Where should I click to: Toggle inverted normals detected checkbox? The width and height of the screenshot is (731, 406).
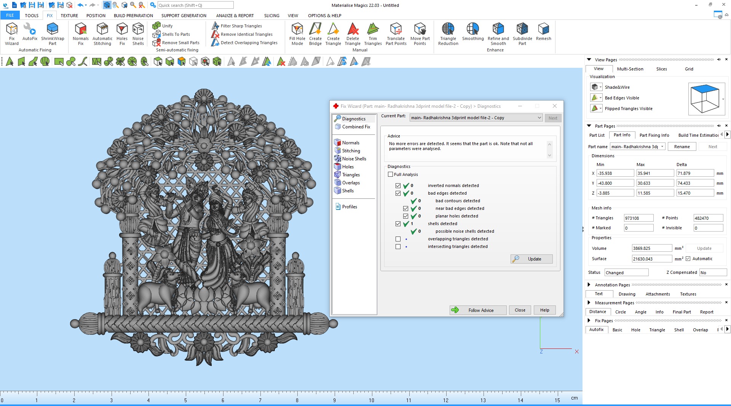click(x=398, y=186)
